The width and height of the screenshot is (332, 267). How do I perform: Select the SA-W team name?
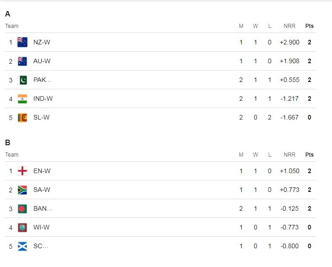[42, 190]
